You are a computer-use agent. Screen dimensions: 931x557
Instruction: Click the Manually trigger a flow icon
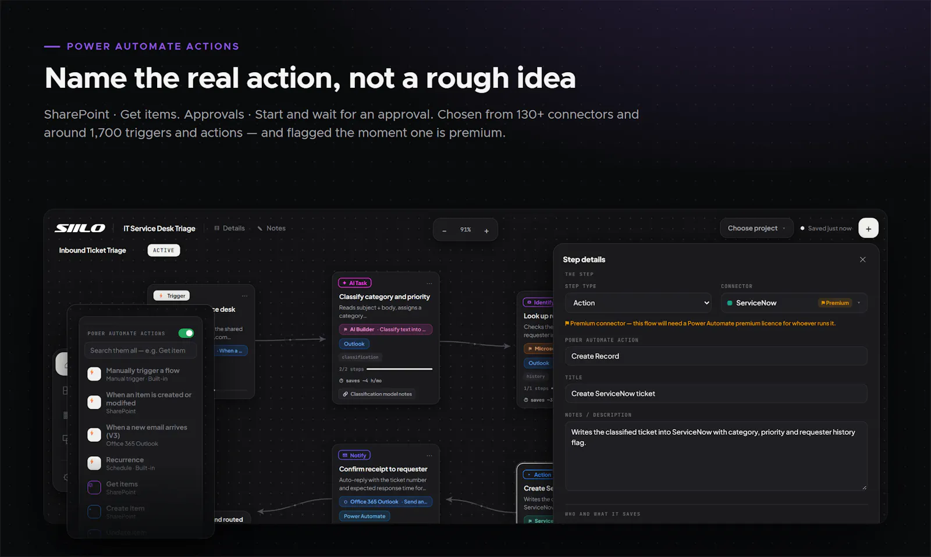[x=94, y=374]
